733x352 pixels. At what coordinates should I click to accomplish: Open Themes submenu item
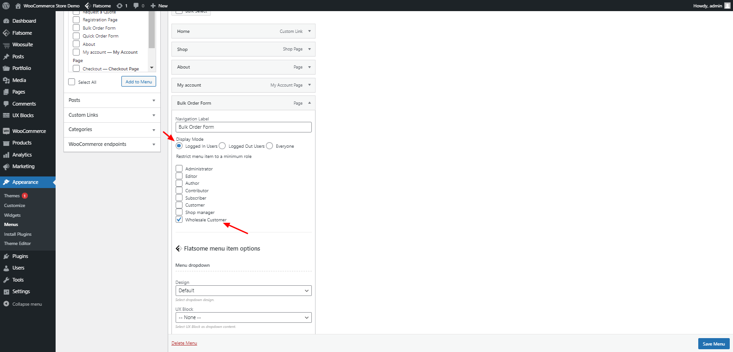(x=12, y=196)
